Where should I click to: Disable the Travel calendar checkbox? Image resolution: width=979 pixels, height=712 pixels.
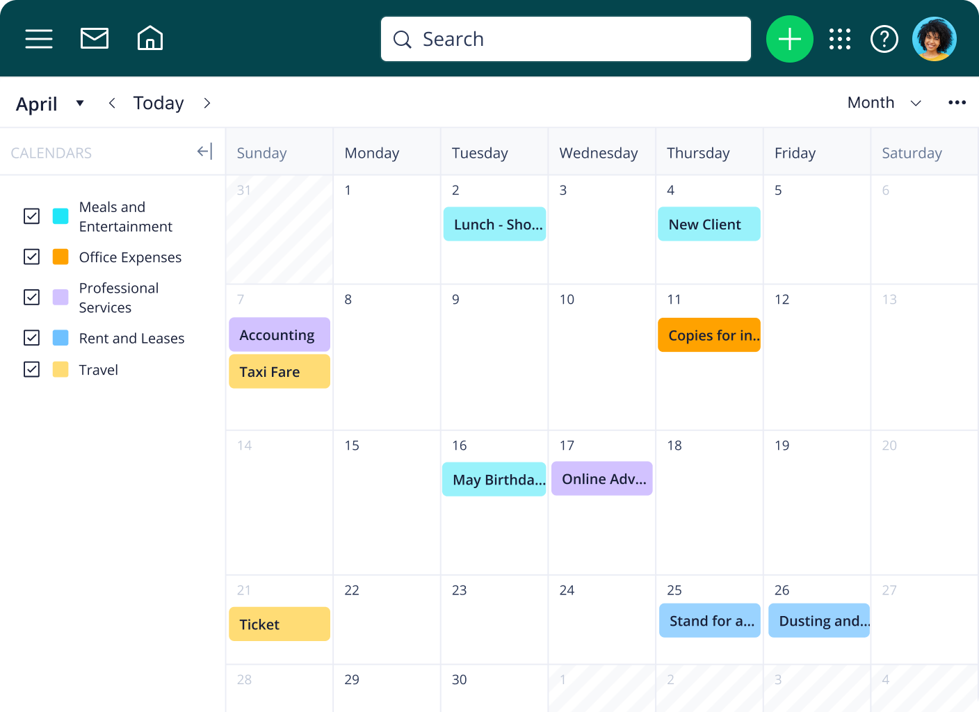coord(32,369)
